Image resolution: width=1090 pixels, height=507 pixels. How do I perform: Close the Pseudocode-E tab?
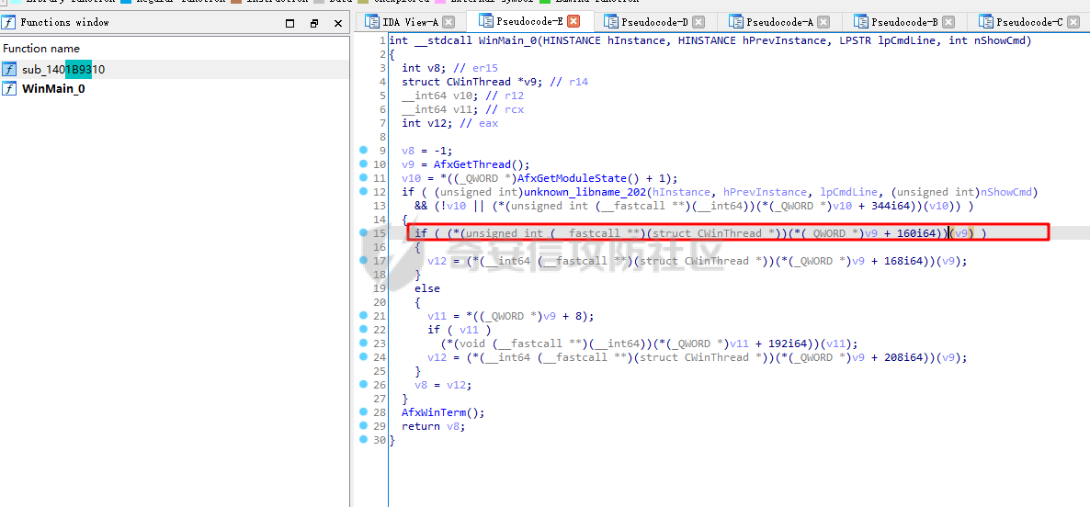pos(573,22)
